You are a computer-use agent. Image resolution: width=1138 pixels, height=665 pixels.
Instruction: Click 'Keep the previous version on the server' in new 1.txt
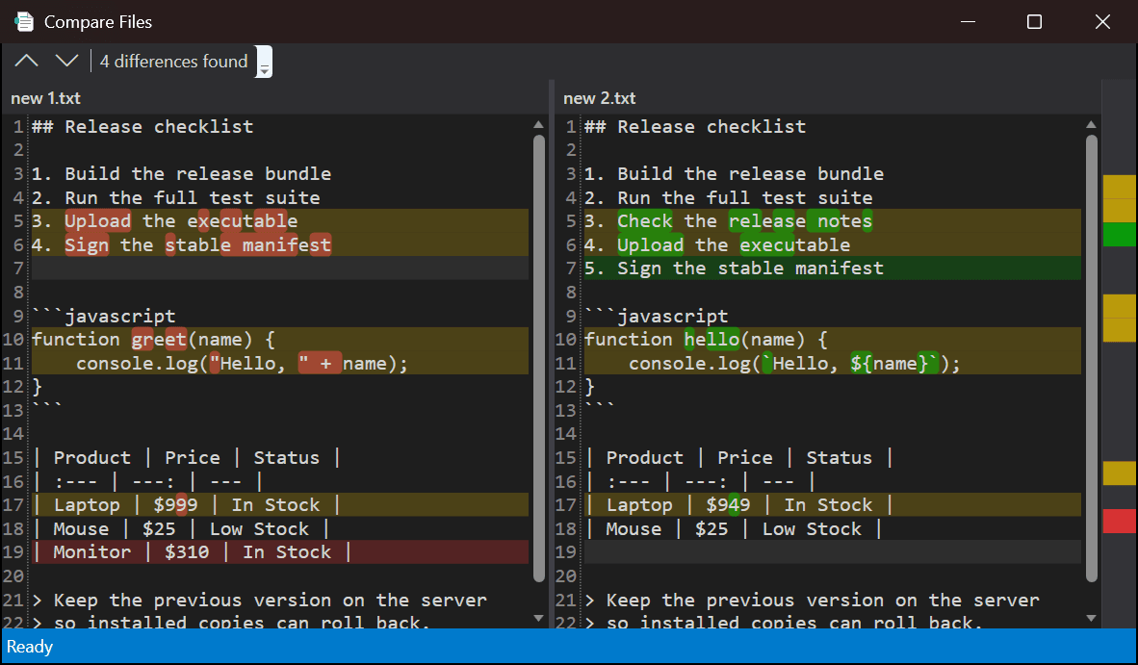pyautogui.click(x=270, y=601)
